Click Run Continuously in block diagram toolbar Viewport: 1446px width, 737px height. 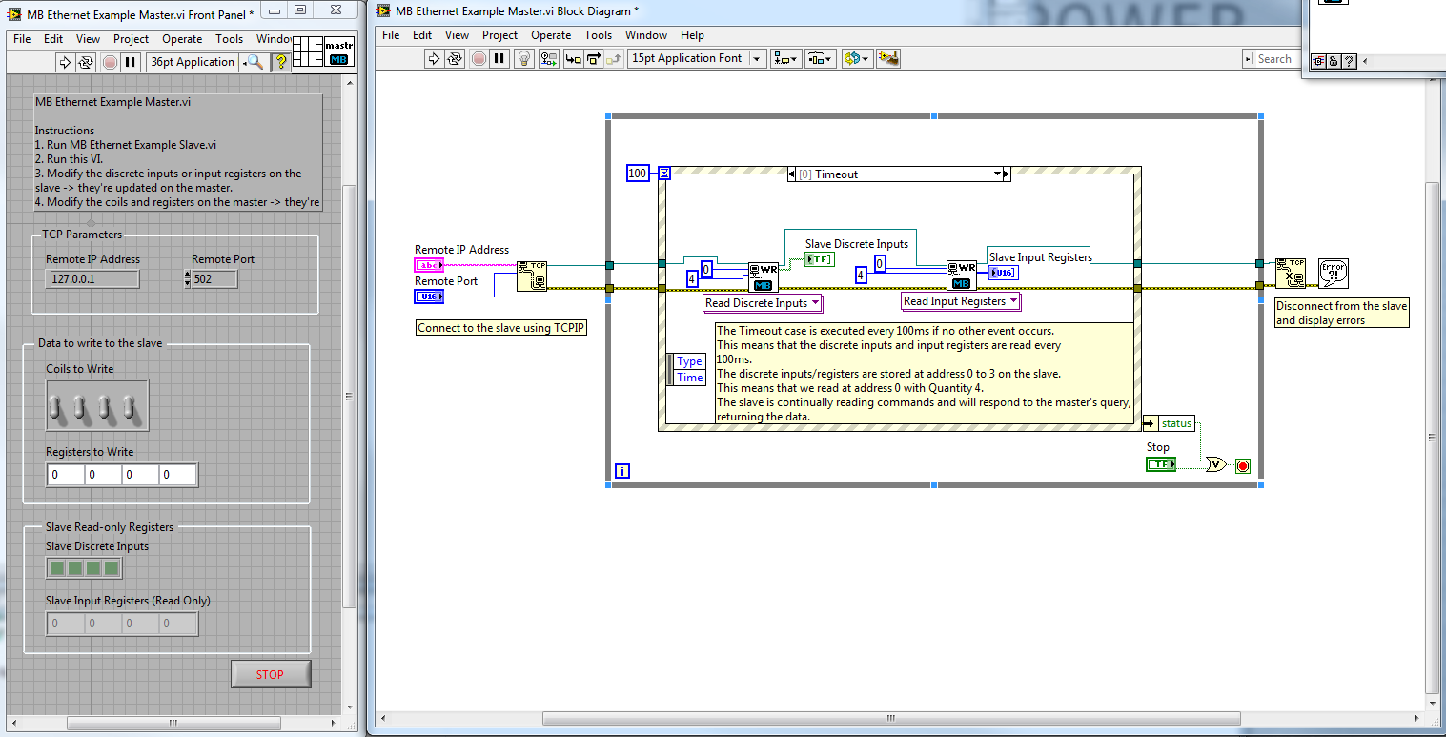click(x=456, y=59)
